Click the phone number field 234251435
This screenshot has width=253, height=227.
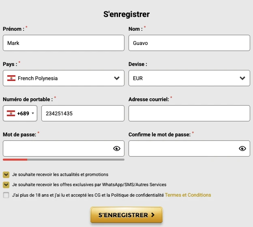click(x=83, y=113)
